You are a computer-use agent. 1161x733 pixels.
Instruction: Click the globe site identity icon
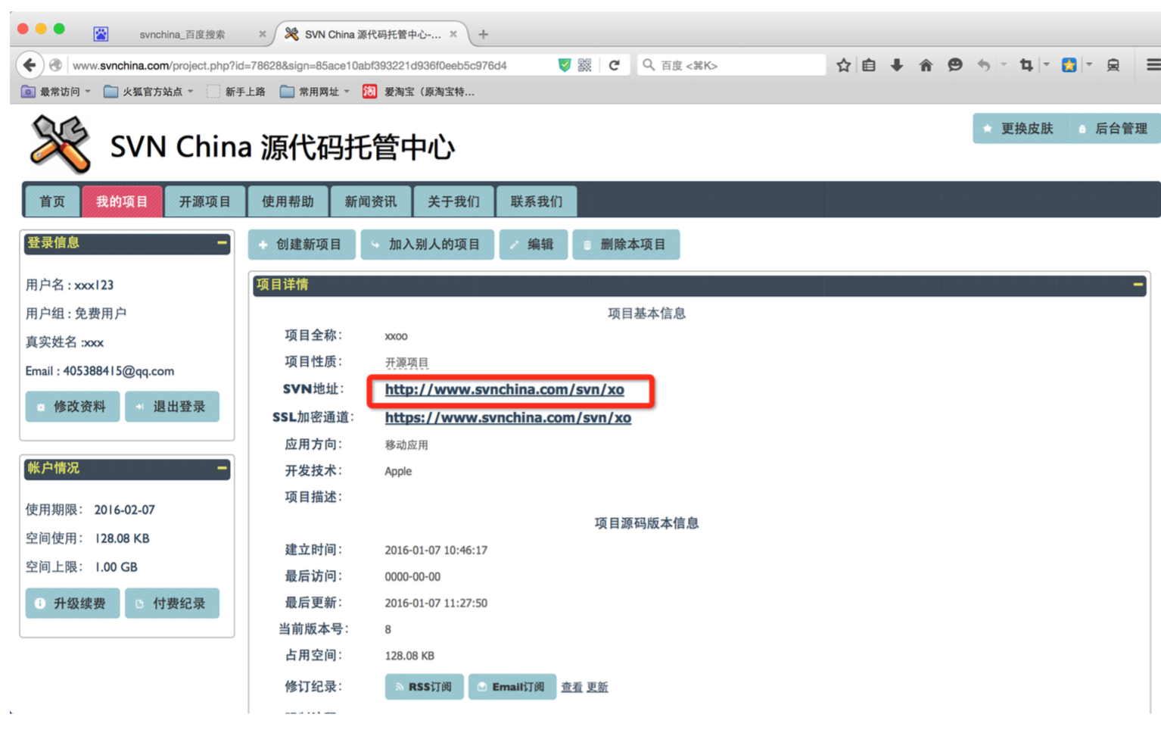point(55,65)
